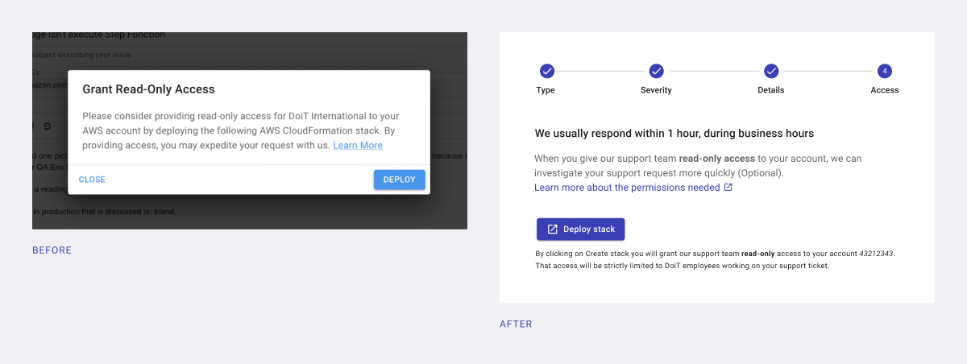The image size is (967, 364).
Task: Click the Severity step label
Action: pos(656,90)
